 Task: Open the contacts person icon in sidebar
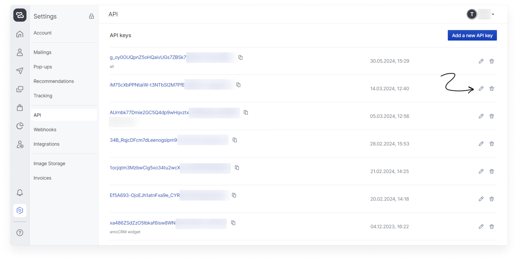20,52
